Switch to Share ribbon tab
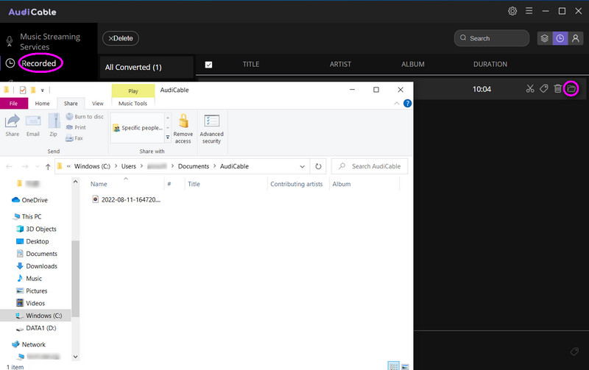 coord(71,104)
